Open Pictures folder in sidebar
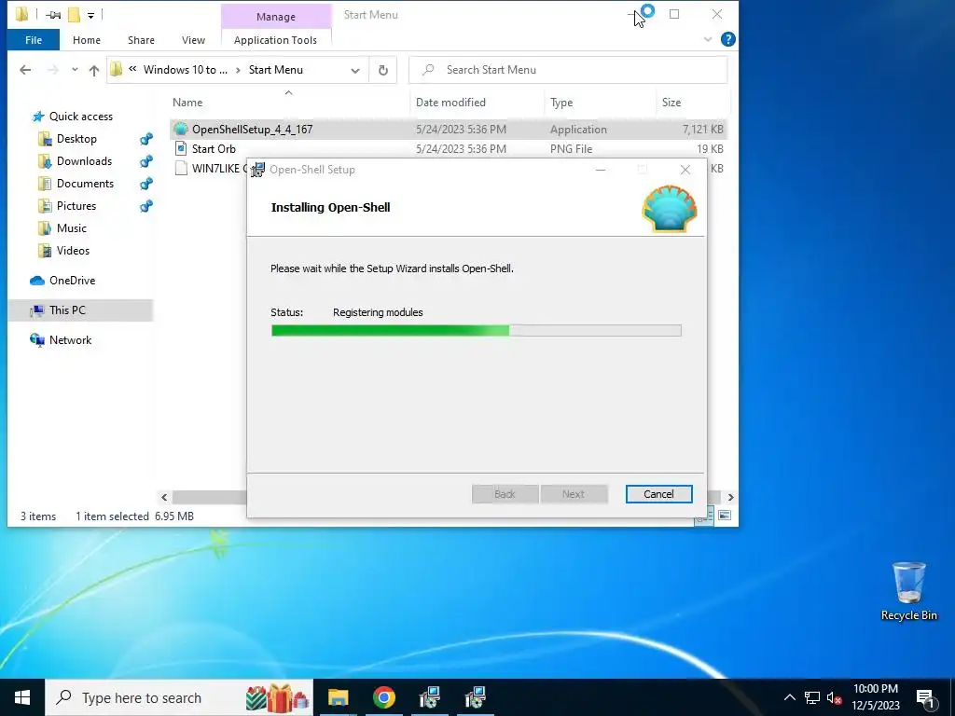 coord(76,206)
